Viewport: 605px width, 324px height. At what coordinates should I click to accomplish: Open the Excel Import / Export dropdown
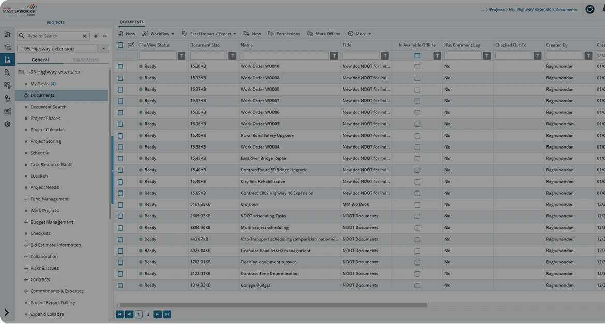[x=209, y=34]
